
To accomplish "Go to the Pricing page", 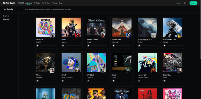I will point(55,3).
